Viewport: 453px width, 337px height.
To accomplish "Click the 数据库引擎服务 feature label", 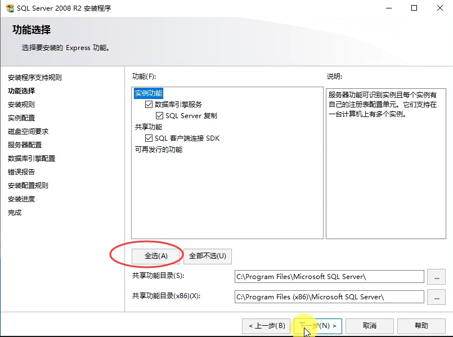I will point(178,104).
